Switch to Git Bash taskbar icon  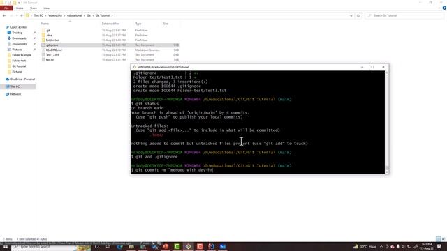click(188, 247)
